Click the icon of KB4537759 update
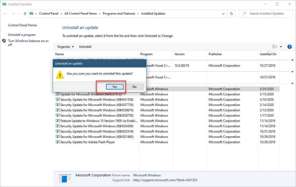This screenshot has width=296, height=187. [58, 105]
